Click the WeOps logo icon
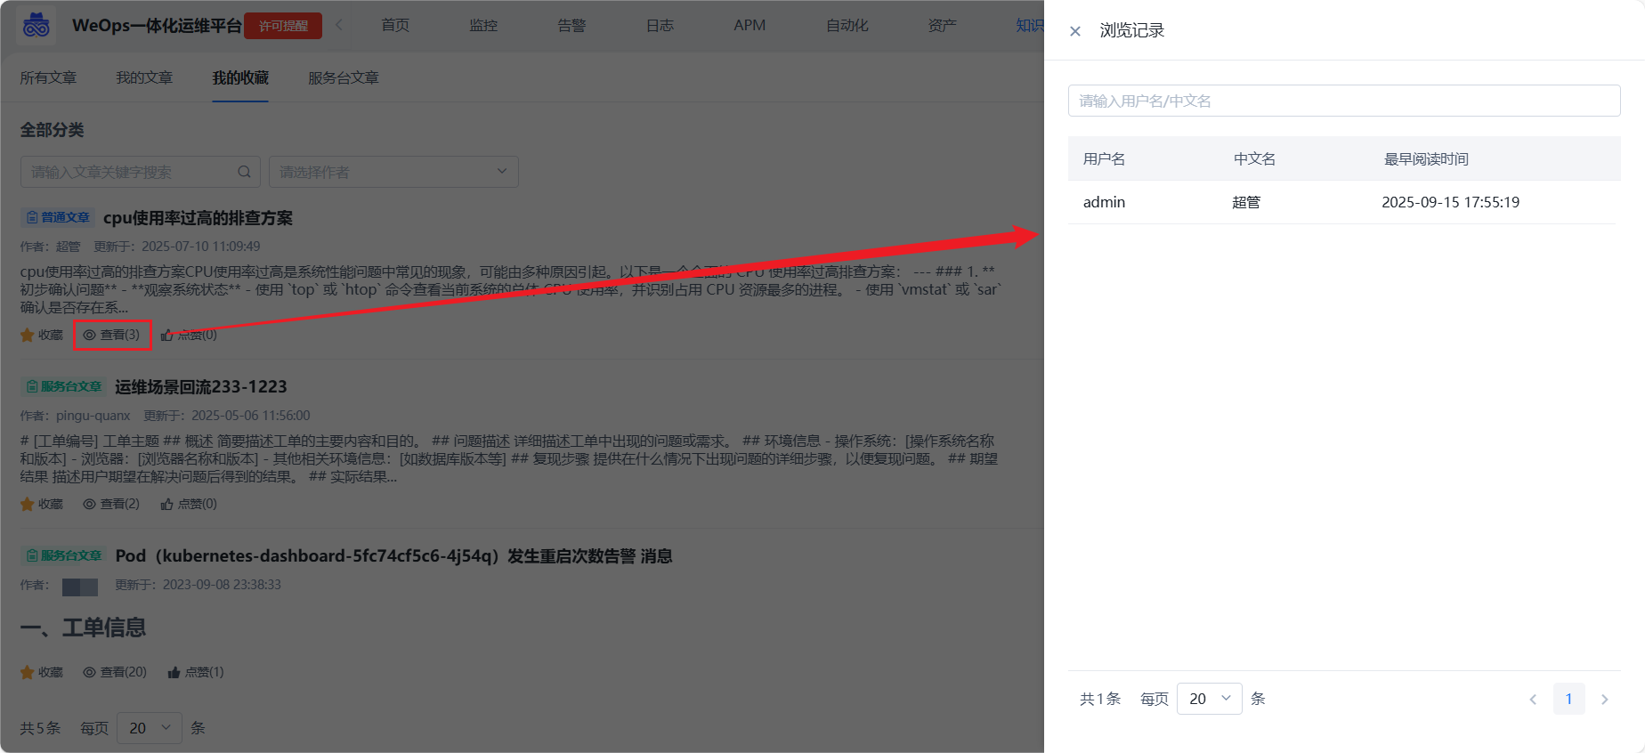Image resolution: width=1645 pixels, height=753 pixels. point(36,25)
